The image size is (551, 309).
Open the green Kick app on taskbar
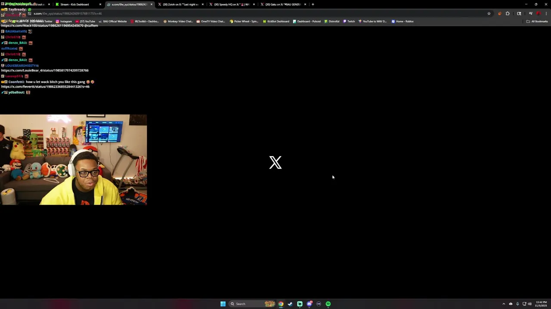point(300,304)
